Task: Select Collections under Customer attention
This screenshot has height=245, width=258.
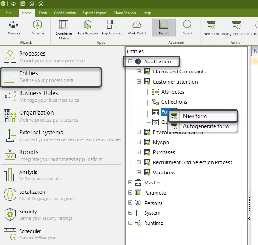Action: [174, 102]
